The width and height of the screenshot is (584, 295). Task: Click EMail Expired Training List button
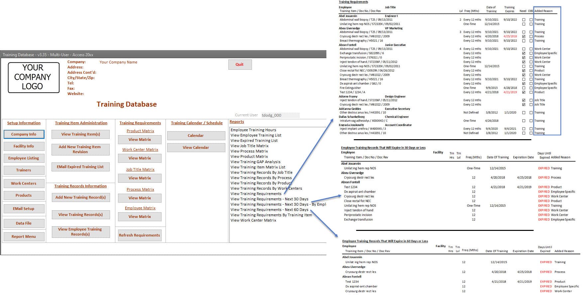(x=80, y=167)
